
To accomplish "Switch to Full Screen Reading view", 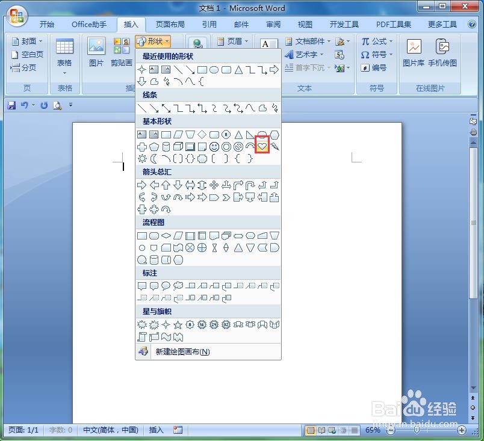I will point(321,430).
